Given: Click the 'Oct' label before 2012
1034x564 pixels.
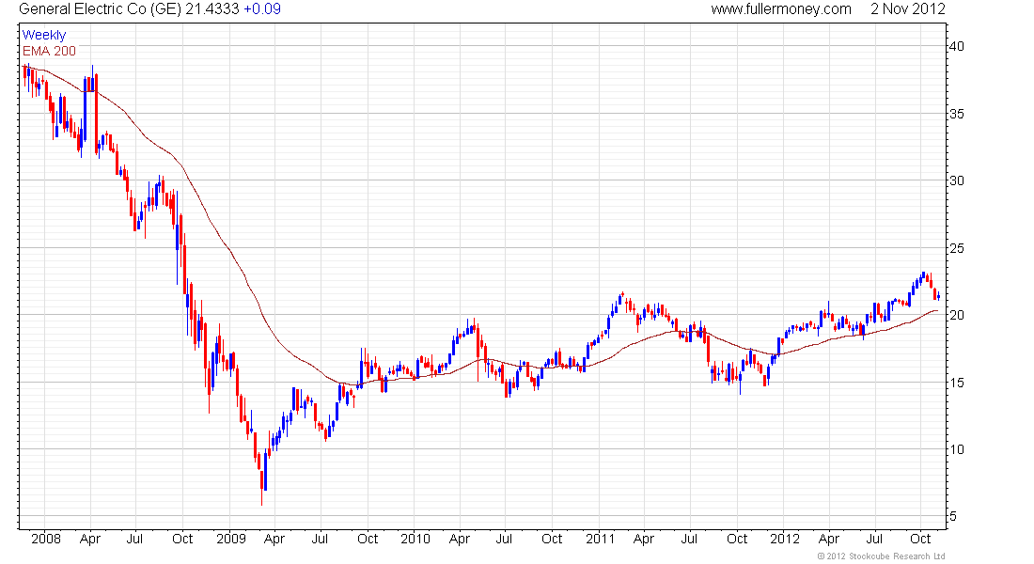Looking at the screenshot, I should (x=737, y=539).
